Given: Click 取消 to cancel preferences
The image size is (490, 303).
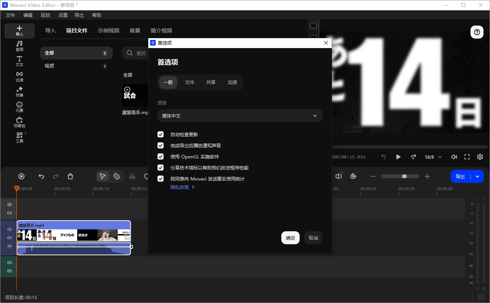Looking at the screenshot, I should [313, 238].
